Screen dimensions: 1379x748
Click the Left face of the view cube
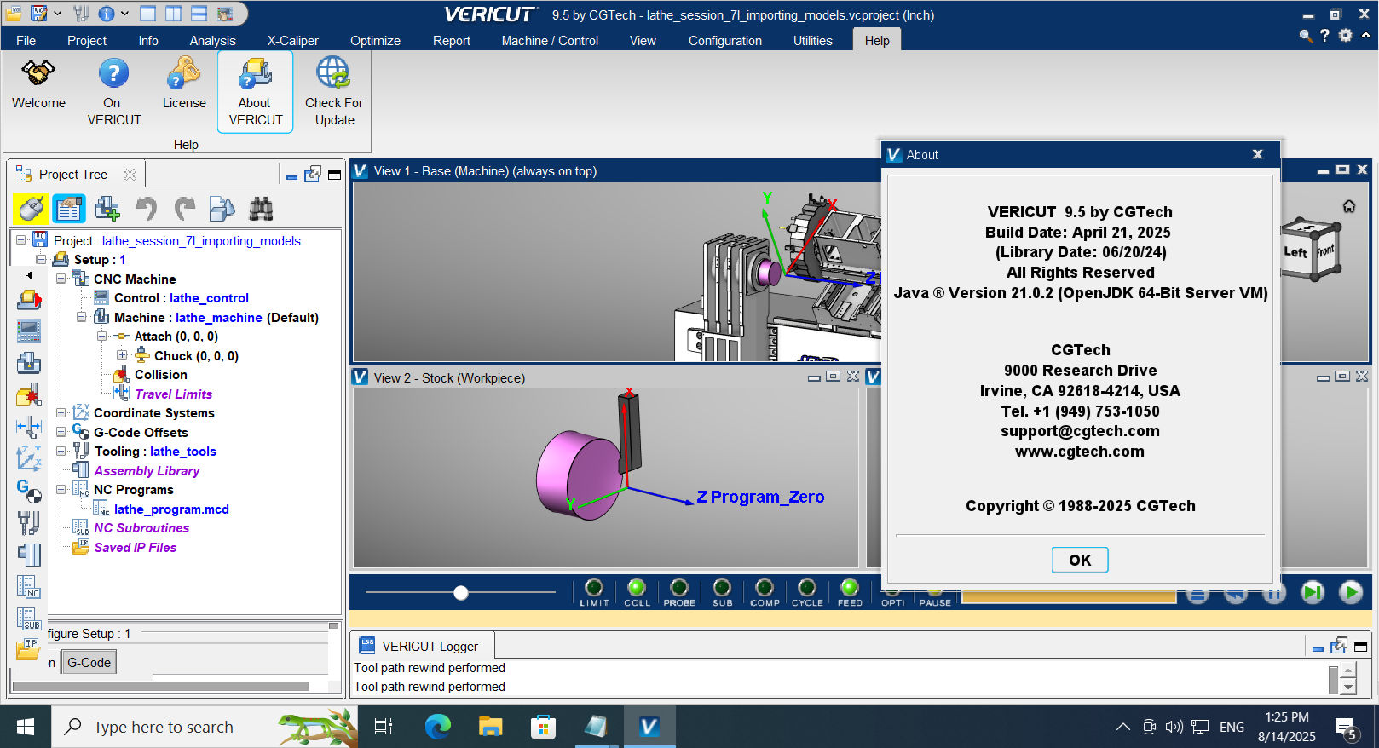[x=1295, y=252]
